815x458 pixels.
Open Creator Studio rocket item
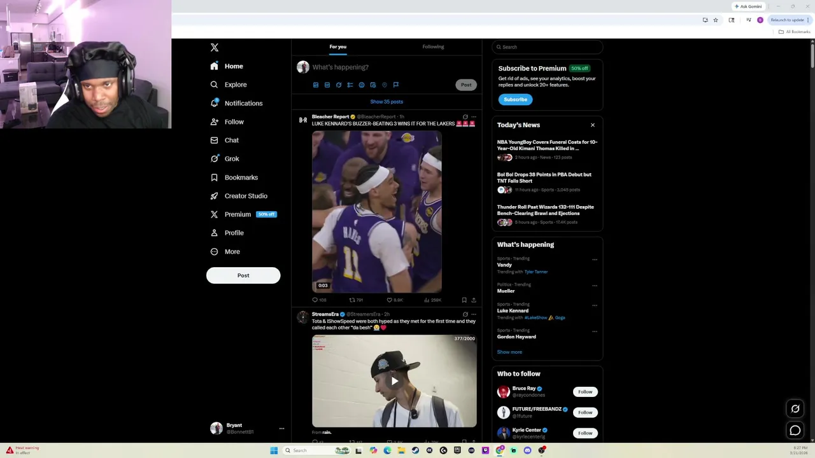tap(239, 196)
